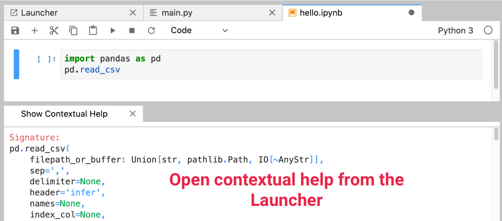Click the kernel status circle indicator

coord(488,31)
